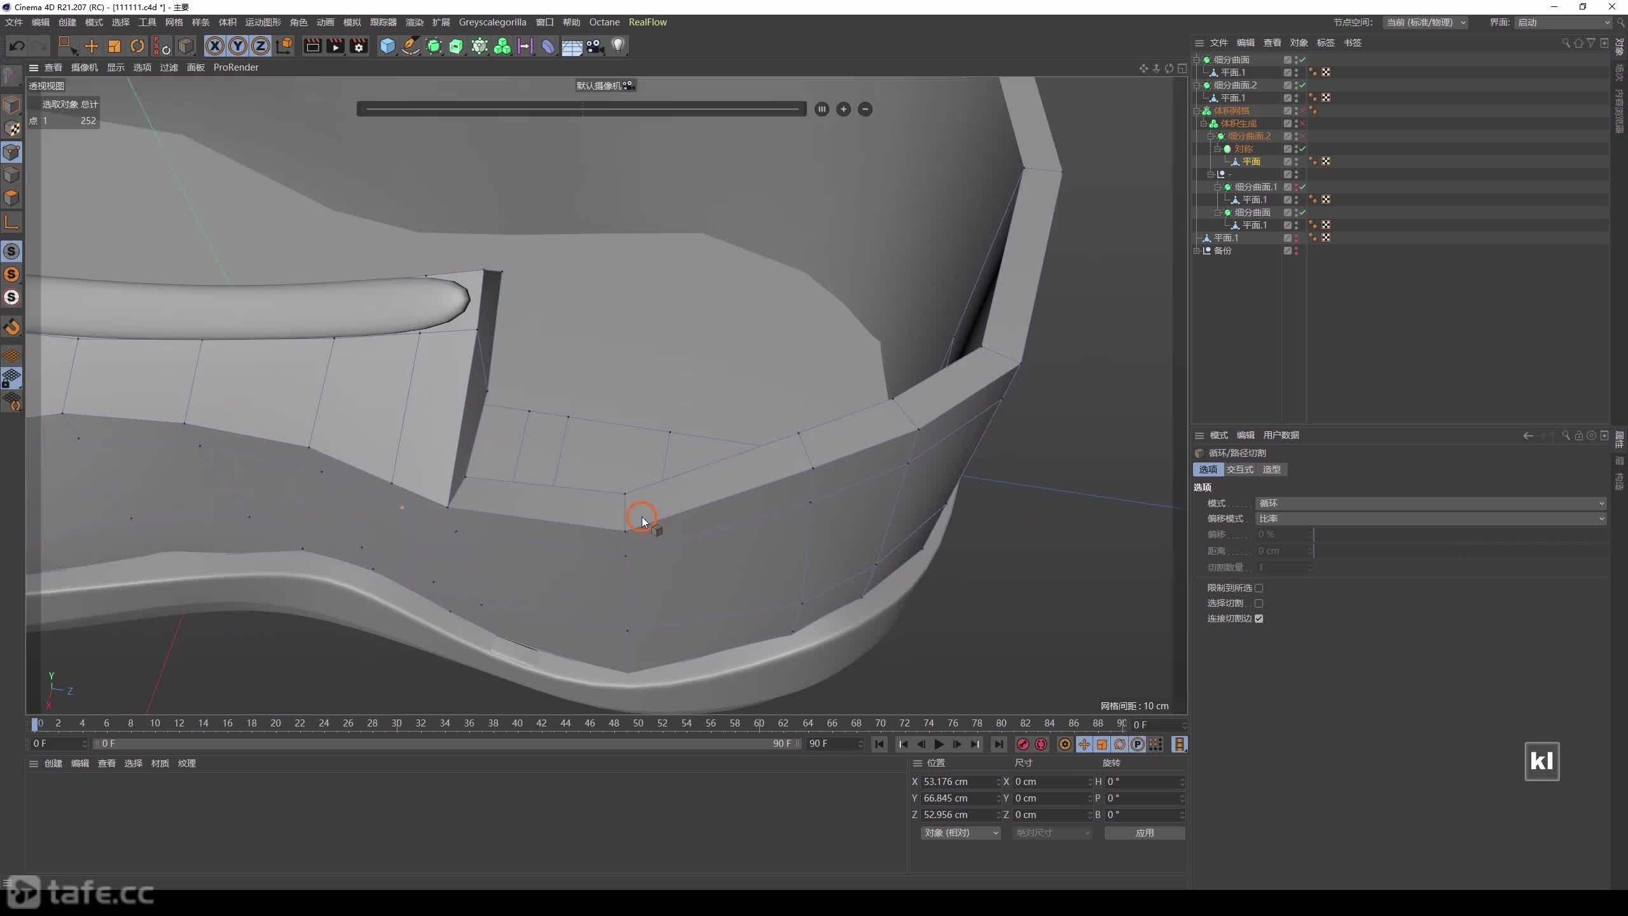Open Render Settings icon
This screenshot has width=1628, height=916.
point(359,46)
